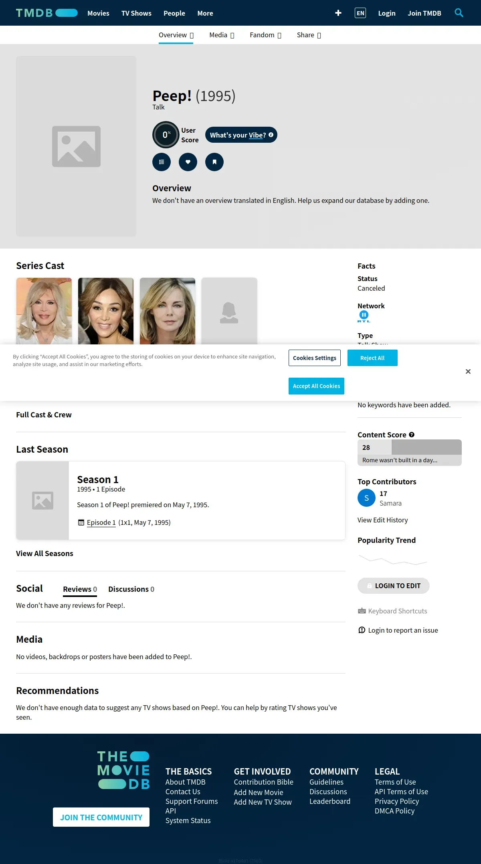Screen dimensions: 481x864
Task: Open Contact Us footer link
Action: click(183, 791)
